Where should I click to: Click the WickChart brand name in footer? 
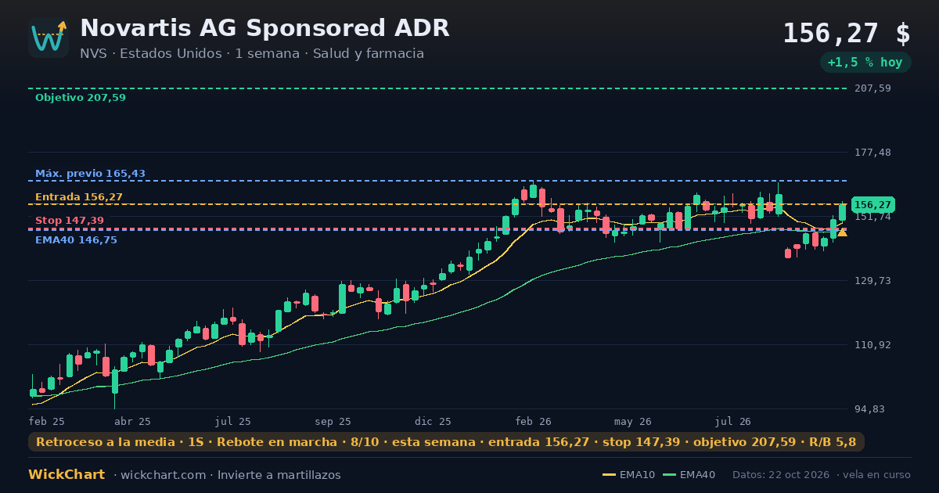pos(67,475)
